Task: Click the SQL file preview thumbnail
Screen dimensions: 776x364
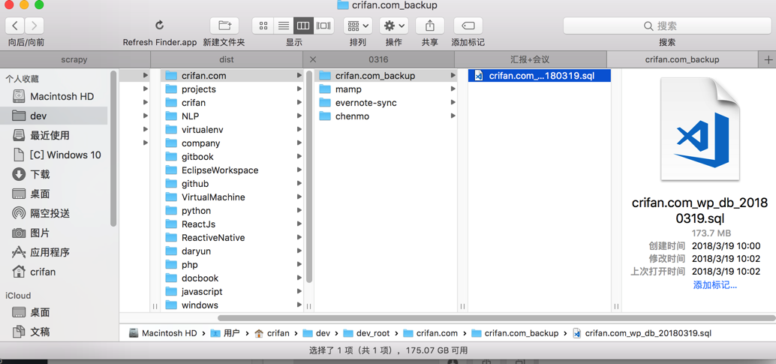Action: point(699,130)
